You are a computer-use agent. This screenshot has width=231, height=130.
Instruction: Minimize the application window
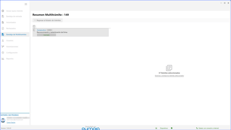pyautogui.click(x=221, y=3)
